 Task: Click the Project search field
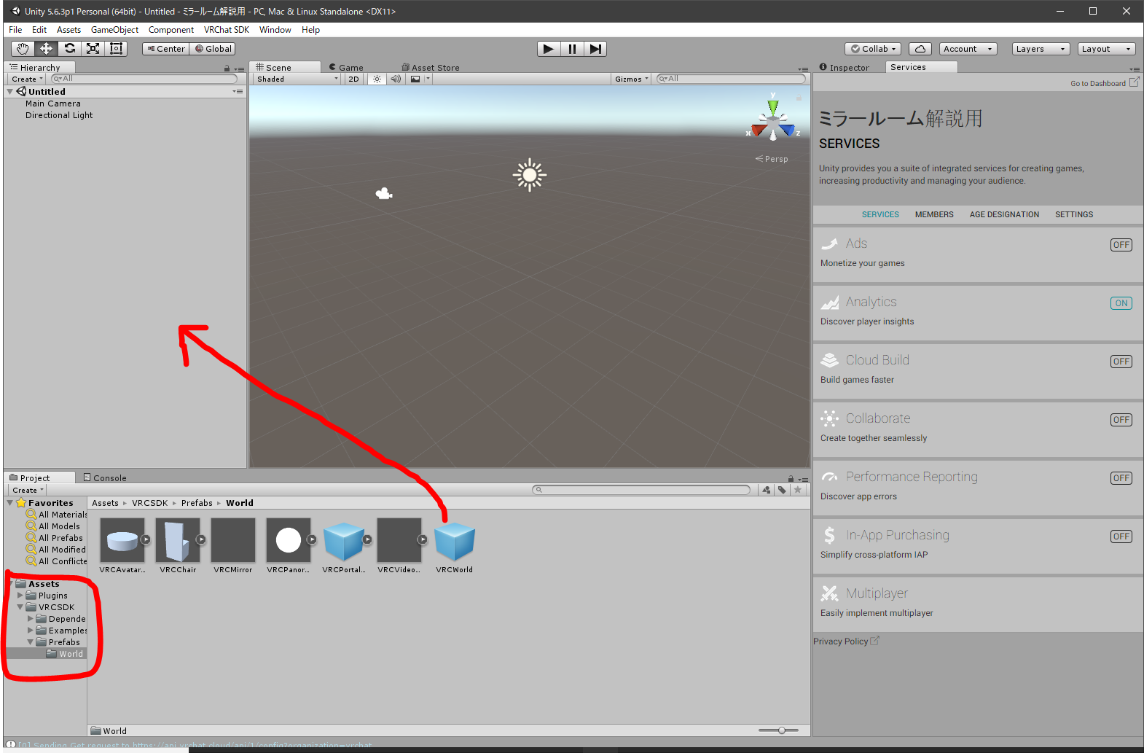(641, 490)
